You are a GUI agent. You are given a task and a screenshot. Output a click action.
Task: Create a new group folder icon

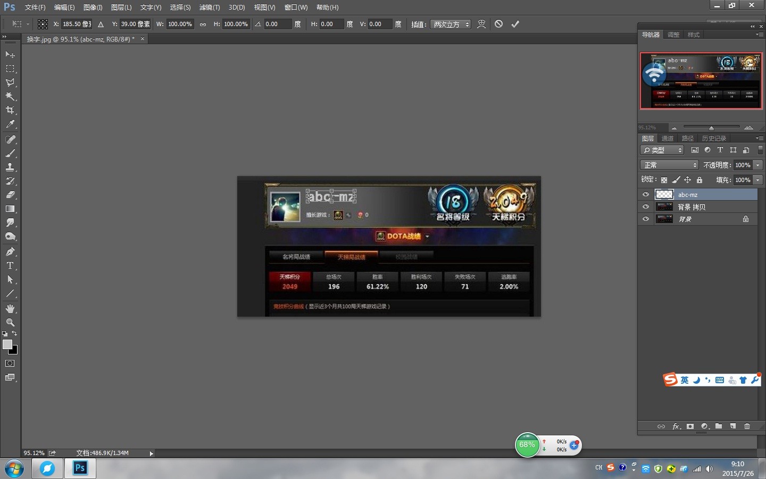[719, 426]
